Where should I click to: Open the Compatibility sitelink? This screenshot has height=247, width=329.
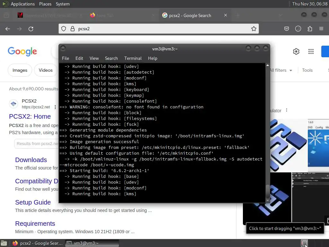[37, 181]
